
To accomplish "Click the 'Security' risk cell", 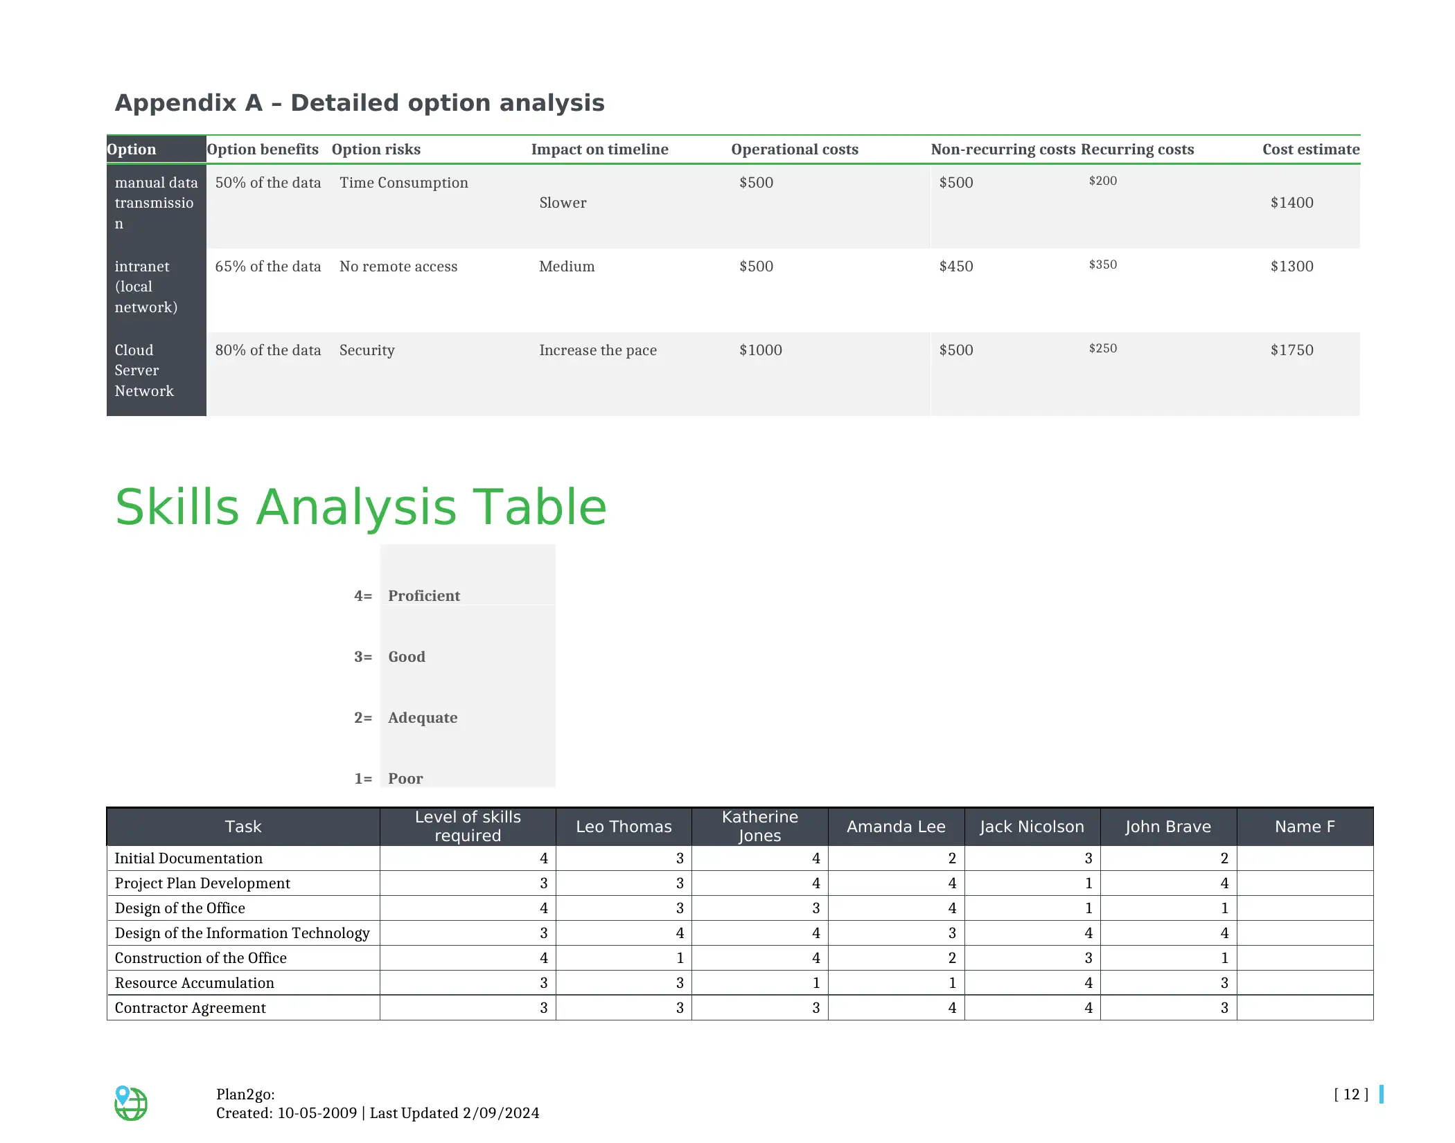I will (x=367, y=350).
